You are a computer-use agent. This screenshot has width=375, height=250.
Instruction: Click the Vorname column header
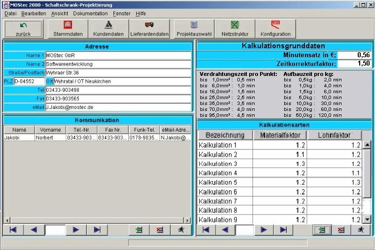[x=50, y=130]
